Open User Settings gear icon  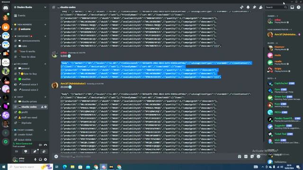point(45,160)
